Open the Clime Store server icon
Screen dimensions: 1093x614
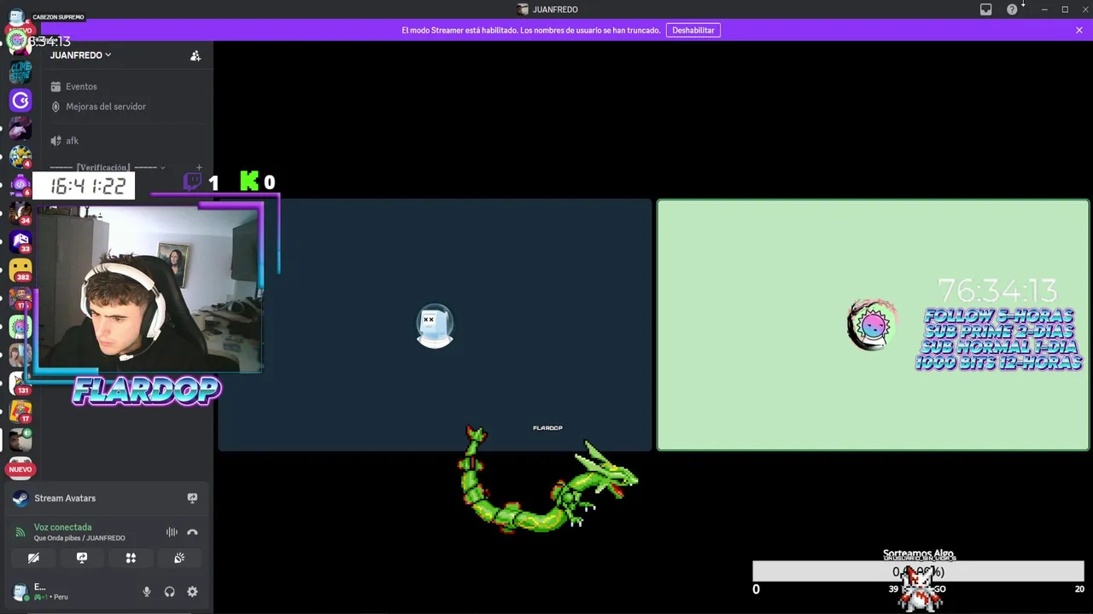[20, 72]
